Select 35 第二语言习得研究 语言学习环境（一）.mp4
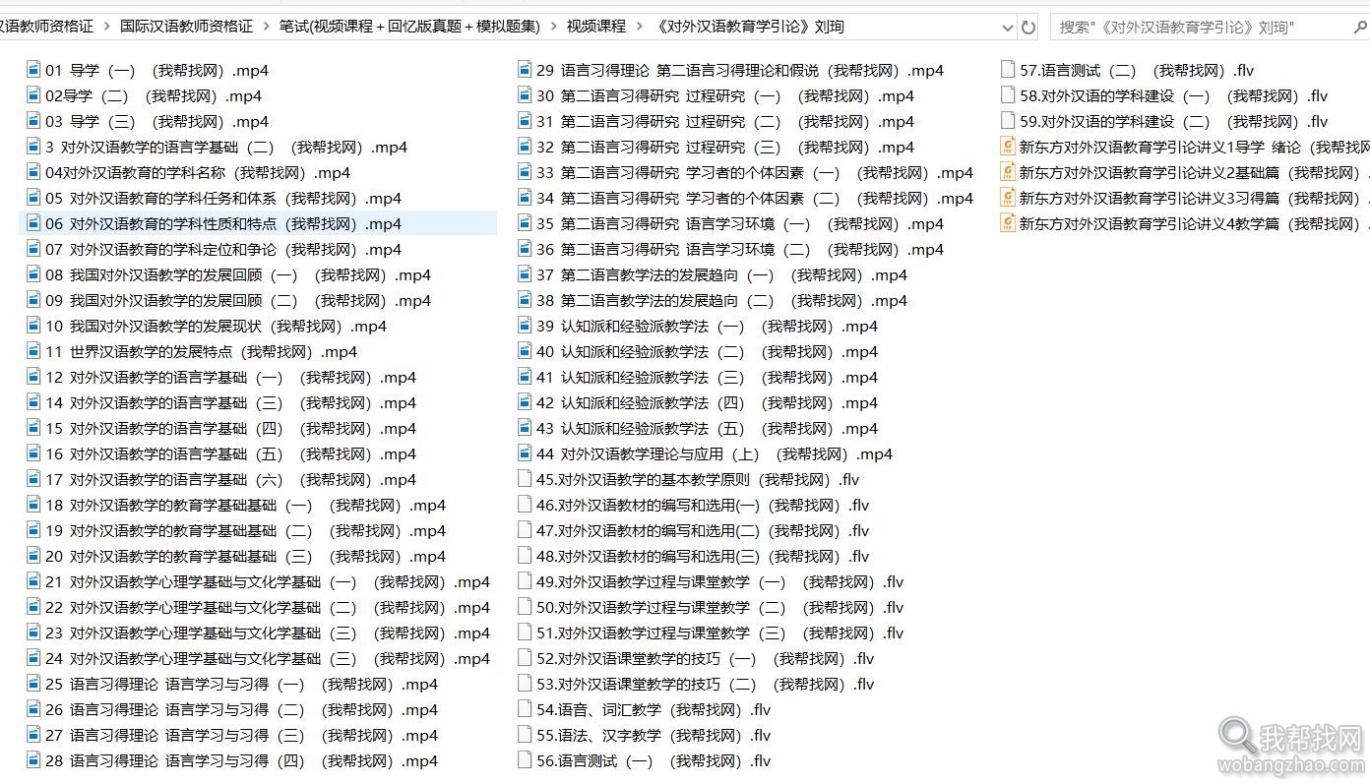Viewport: 1370px width, 784px height. click(x=740, y=223)
